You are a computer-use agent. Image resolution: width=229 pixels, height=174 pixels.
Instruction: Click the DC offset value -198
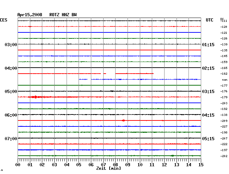click(224, 132)
